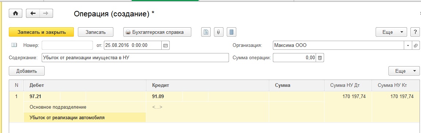Image resolution: width=421 pixels, height=133 pixels.
Task: Navigate back with left arrow
Action: pyautogui.click(x=33, y=13)
